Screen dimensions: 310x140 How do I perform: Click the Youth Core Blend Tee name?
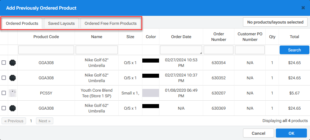tap(97, 93)
